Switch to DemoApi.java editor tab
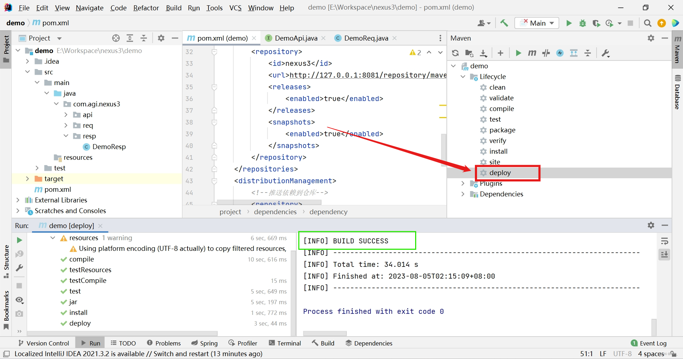 click(296, 38)
